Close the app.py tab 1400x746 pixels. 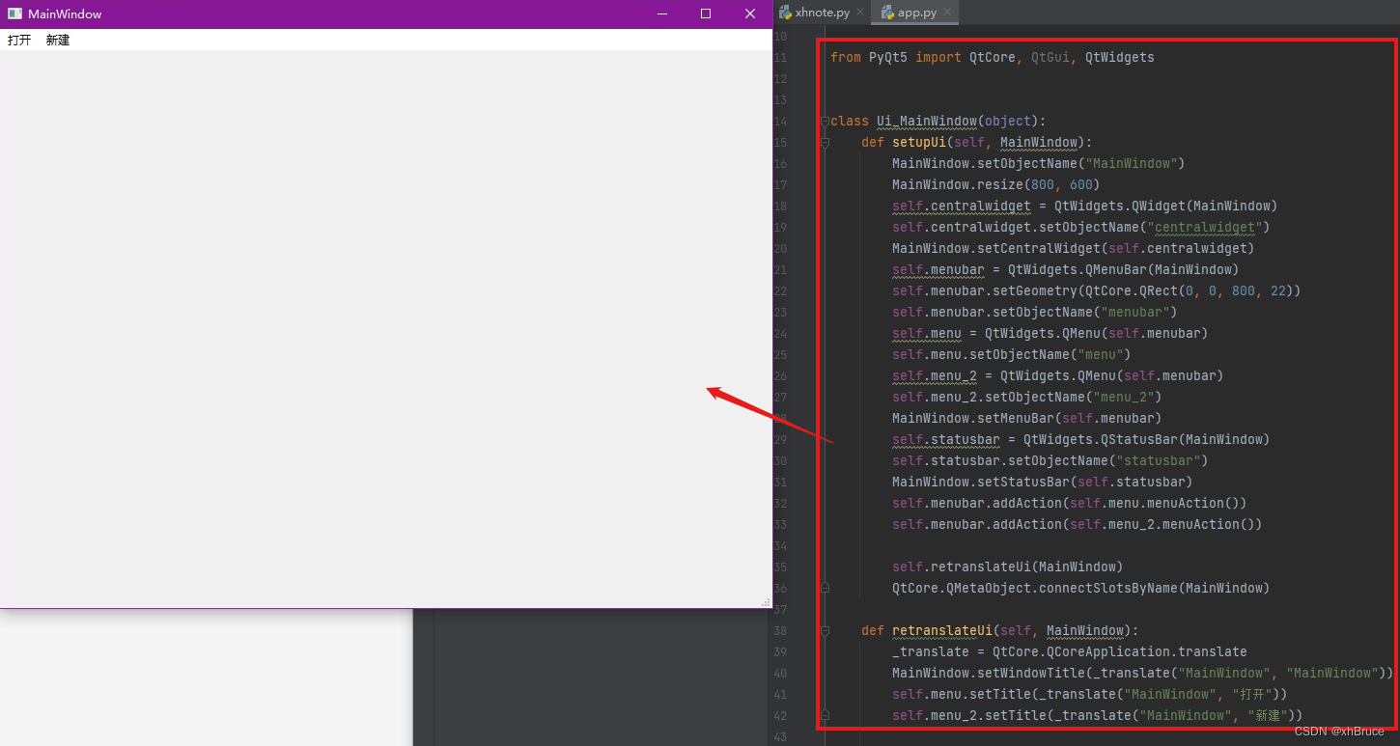coord(947,13)
